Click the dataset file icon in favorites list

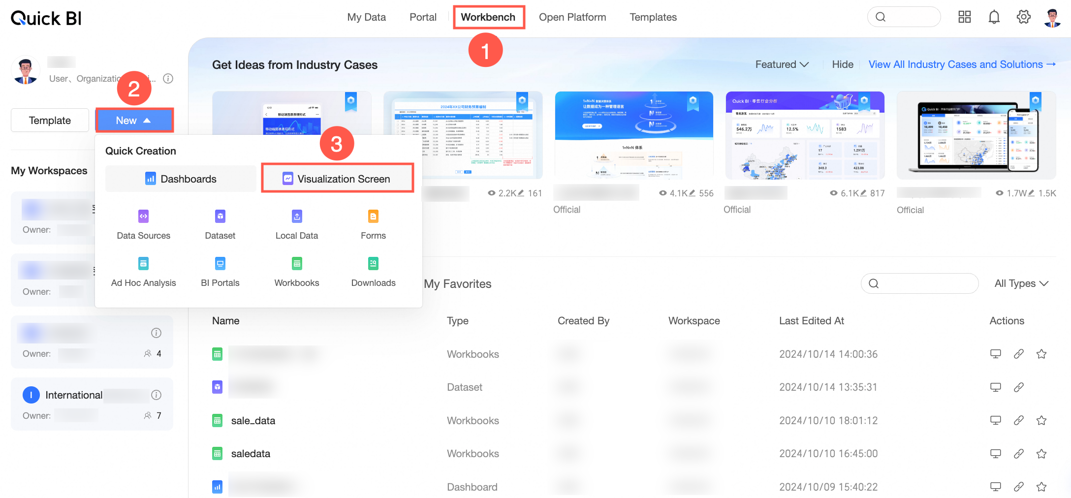point(217,387)
